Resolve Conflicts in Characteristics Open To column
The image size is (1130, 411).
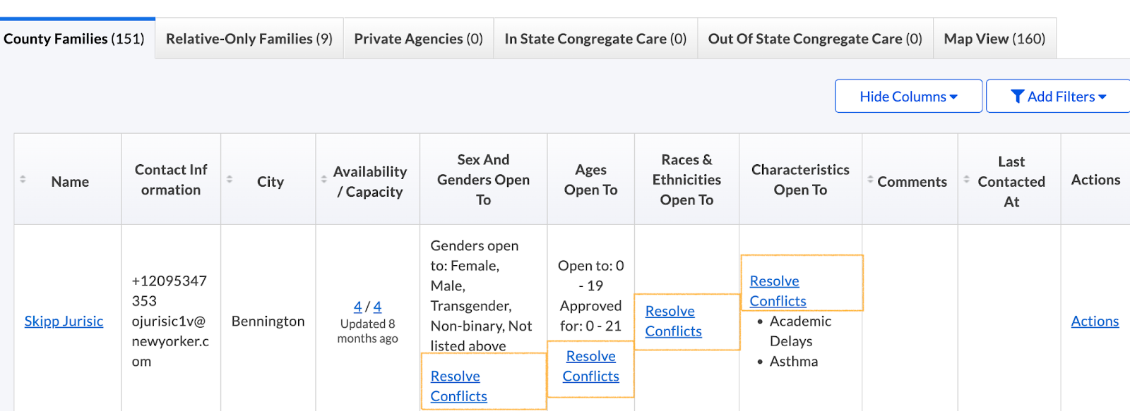[778, 291]
